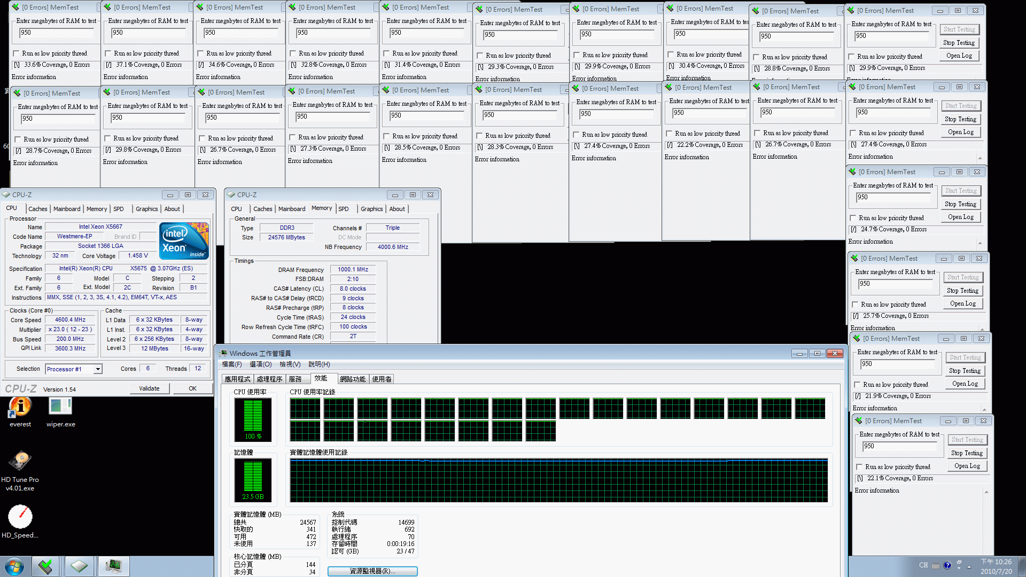The width and height of the screenshot is (1026, 577).
Task: Open the 檔案(F) menu in Task Manager
Action: point(232,364)
